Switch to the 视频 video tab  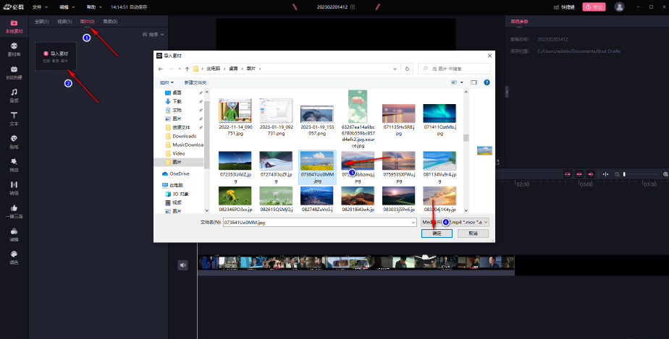coord(63,22)
